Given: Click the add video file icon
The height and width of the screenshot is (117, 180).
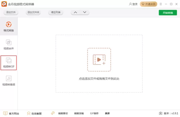Looking at the screenshot, I should 99,60.
